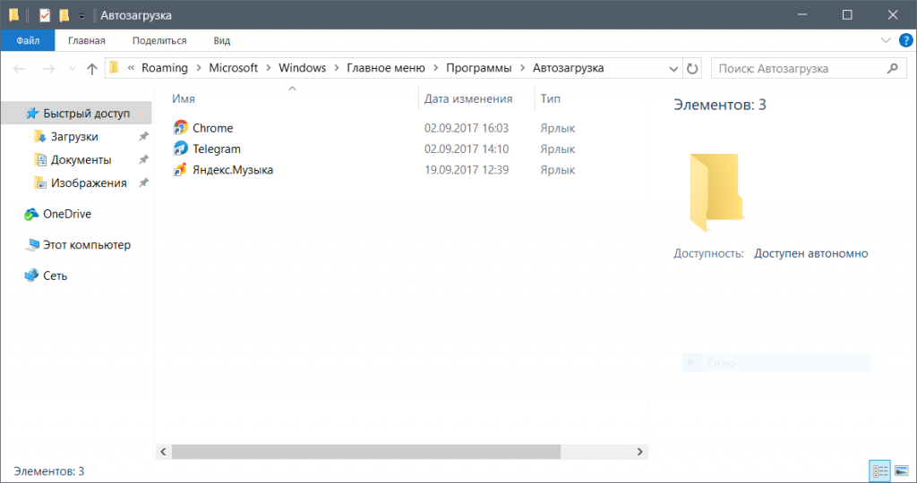Click the pin icon next to Изображения
Screen dimensions: 917x483
[143, 182]
